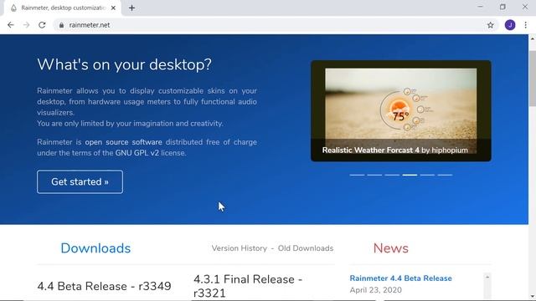Select the Rainmeter desktop customization tab

pyautogui.click(x=64, y=8)
